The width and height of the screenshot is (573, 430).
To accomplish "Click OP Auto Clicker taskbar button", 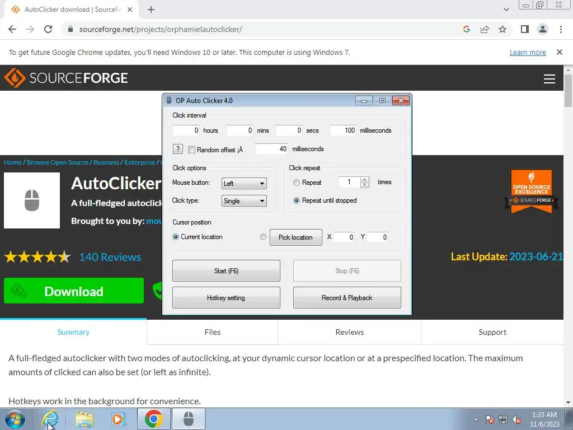I will (x=189, y=419).
